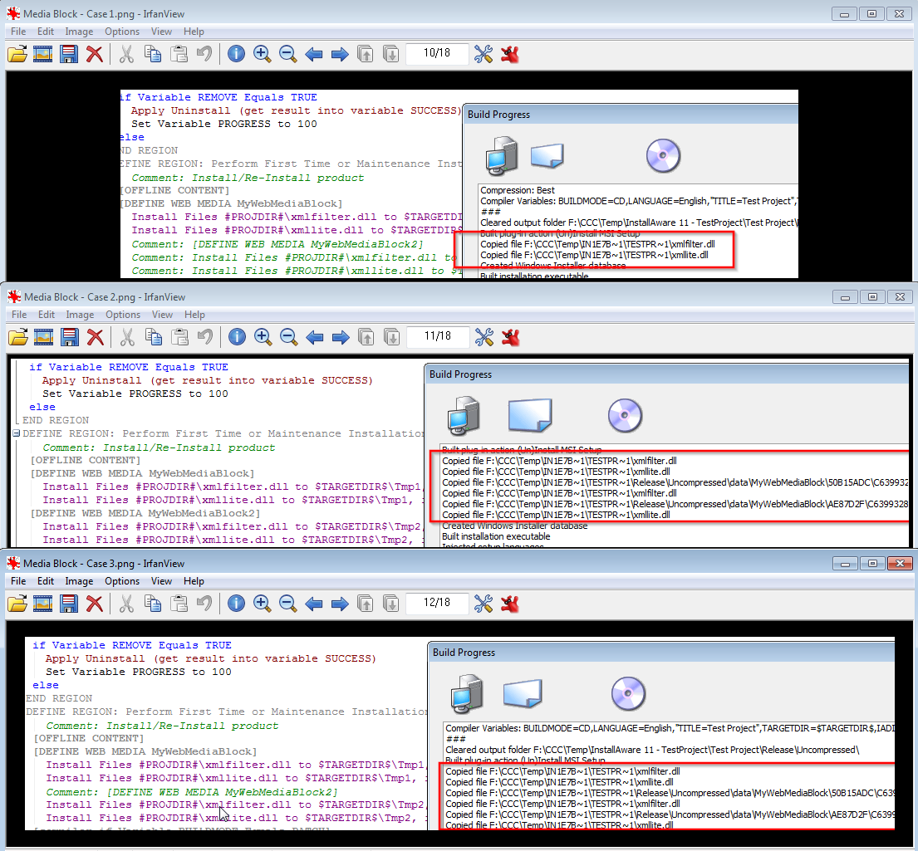This screenshot has width=918, height=851.
Task: Minimize the Case 2 IrfanView window
Action: [x=845, y=297]
